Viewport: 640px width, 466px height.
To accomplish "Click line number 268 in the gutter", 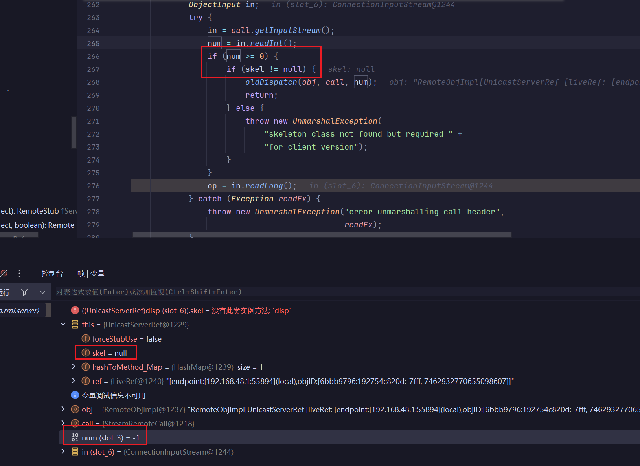I will 93,82.
